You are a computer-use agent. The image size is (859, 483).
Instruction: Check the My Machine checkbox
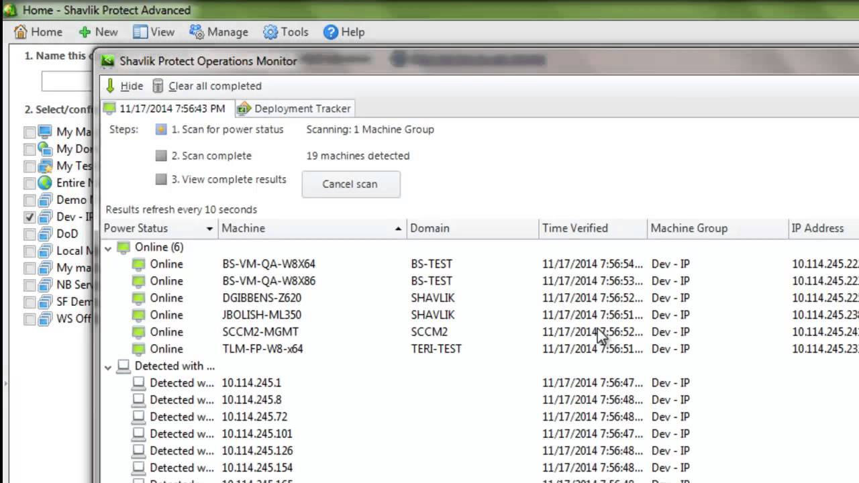(x=29, y=132)
